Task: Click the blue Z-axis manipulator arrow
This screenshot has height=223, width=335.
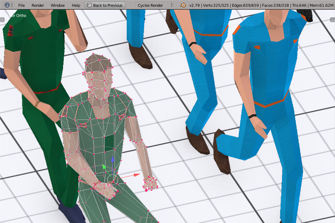Action: tap(113, 159)
